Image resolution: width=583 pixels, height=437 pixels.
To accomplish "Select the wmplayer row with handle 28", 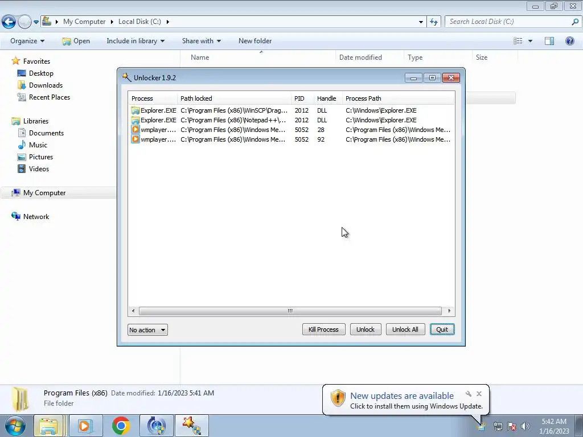I will tap(291, 130).
